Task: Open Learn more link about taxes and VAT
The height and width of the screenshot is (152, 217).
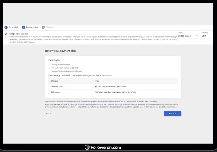Action: [x=153, y=102]
